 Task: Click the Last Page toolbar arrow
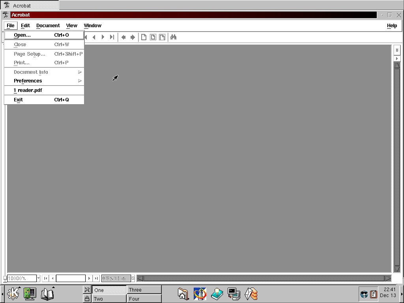(x=112, y=37)
